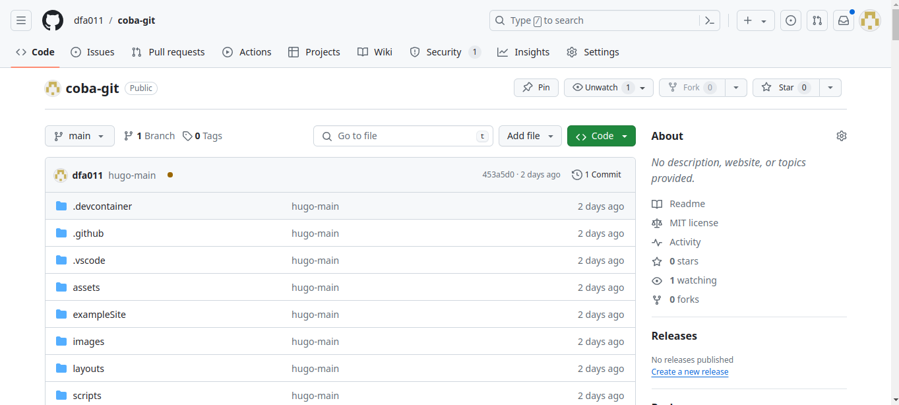This screenshot has height=405, width=899.
Task: Click the coba-git repository title heading
Action: tap(92, 88)
